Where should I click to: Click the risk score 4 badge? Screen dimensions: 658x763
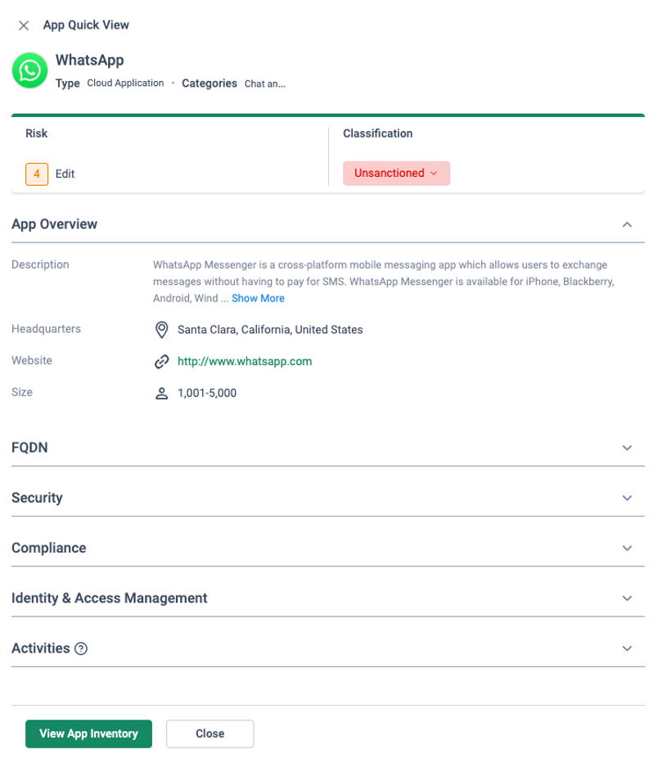click(37, 174)
